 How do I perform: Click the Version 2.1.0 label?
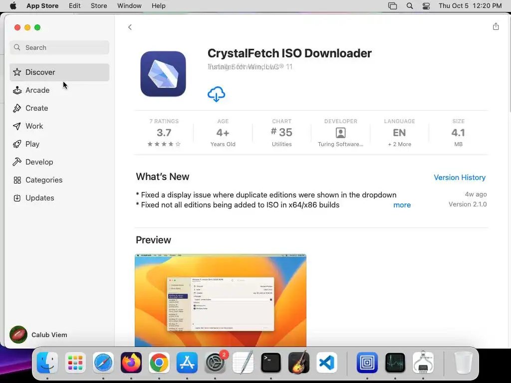coord(468,204)
